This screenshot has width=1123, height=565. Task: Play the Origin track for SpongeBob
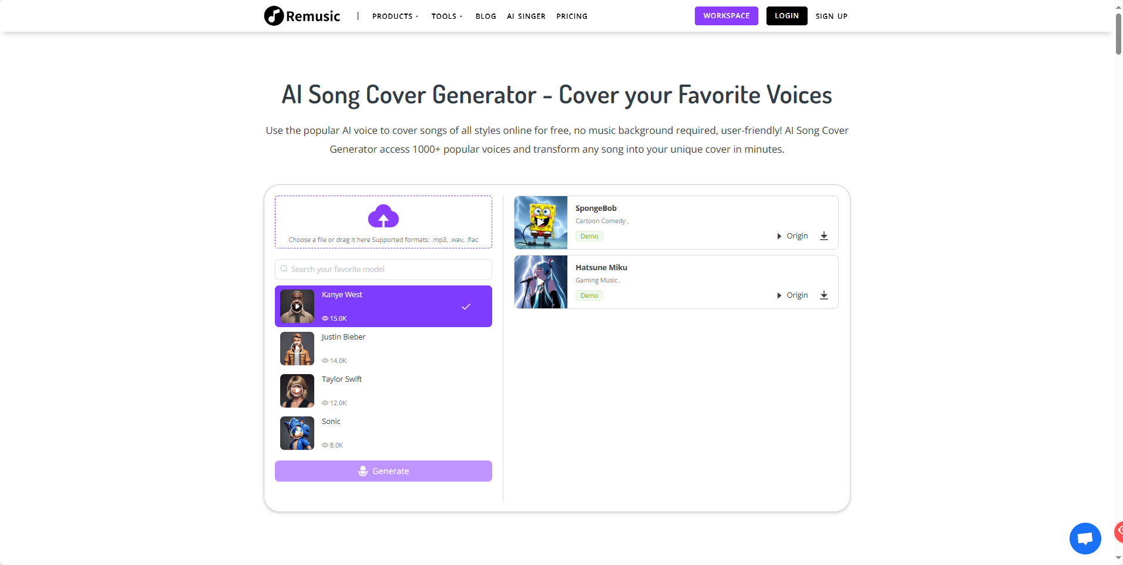(x=791, y=236)
